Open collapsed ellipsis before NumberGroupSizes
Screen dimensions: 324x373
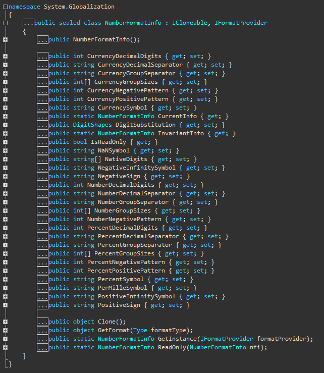[x=42, y=211]
